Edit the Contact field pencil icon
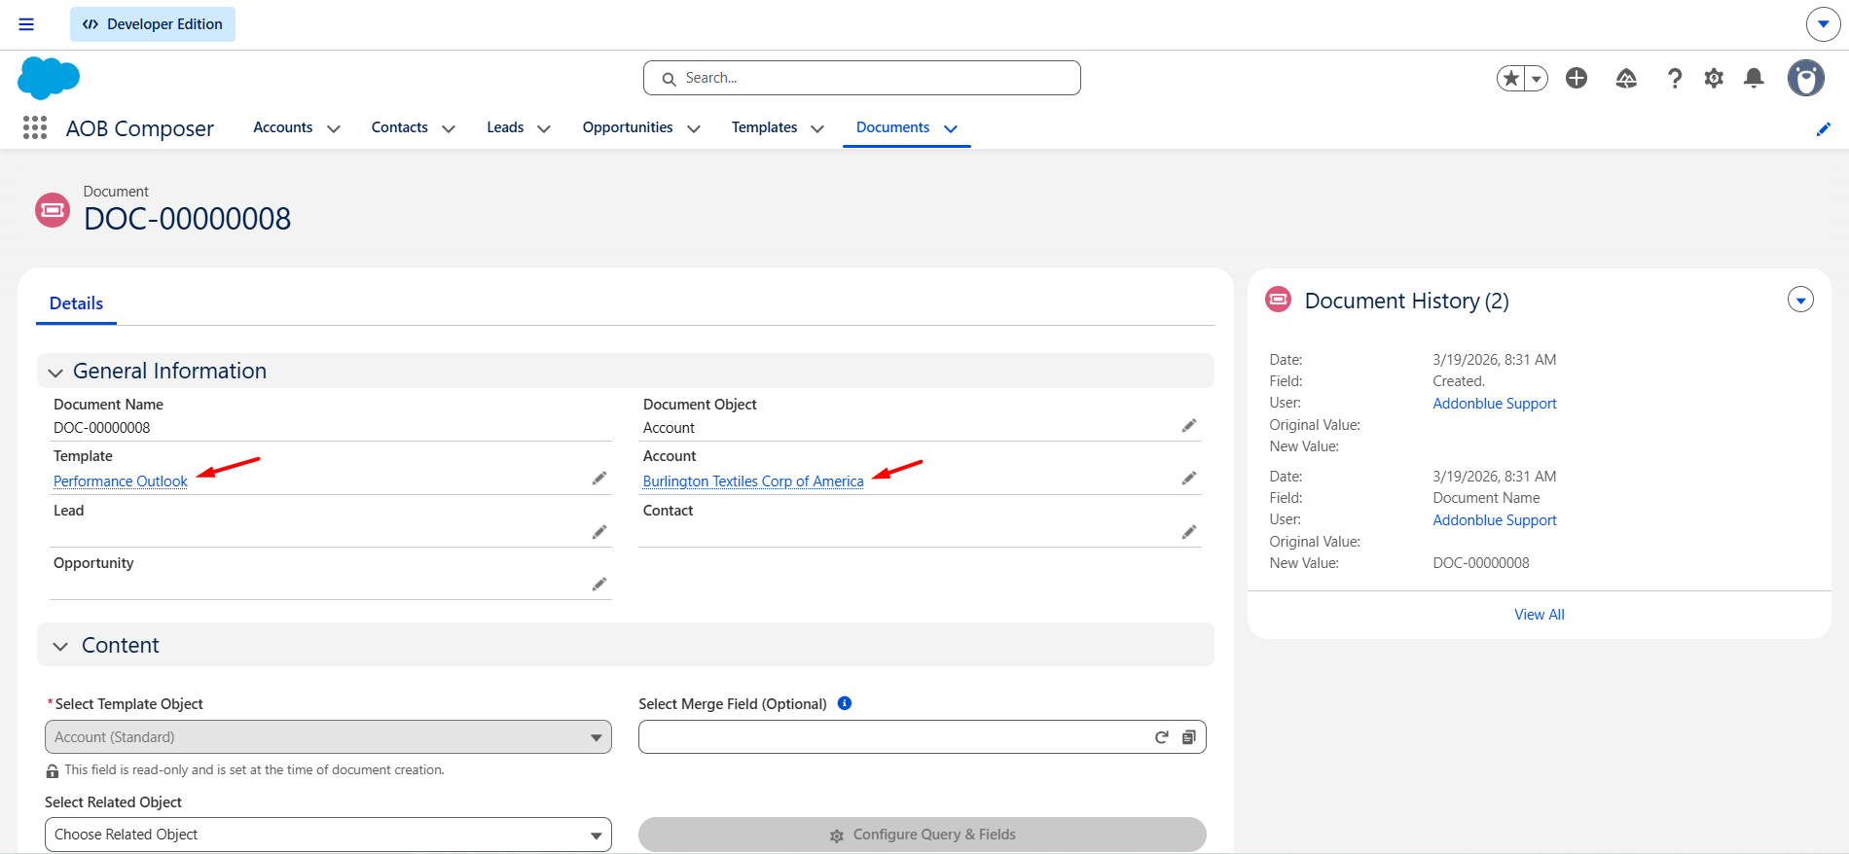Image resolution: width=1849 pixels, height=854 pixels. [x=1189, y=532]
